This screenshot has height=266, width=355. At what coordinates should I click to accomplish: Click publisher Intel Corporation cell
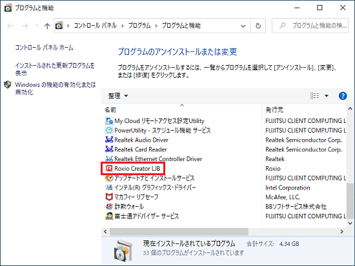(x=288, y=187)
